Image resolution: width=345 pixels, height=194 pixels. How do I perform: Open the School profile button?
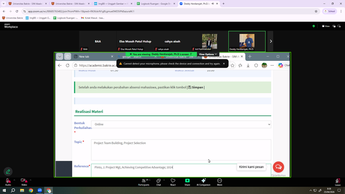click(329, 11)
